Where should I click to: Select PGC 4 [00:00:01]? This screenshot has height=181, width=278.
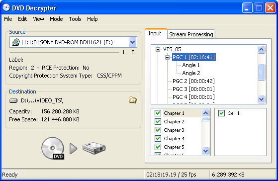click(x=193, y=97)
